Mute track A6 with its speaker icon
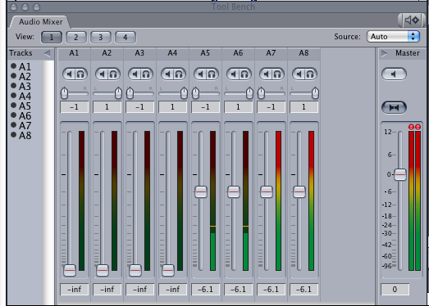The image size is (429, 306). pos(234,74)
